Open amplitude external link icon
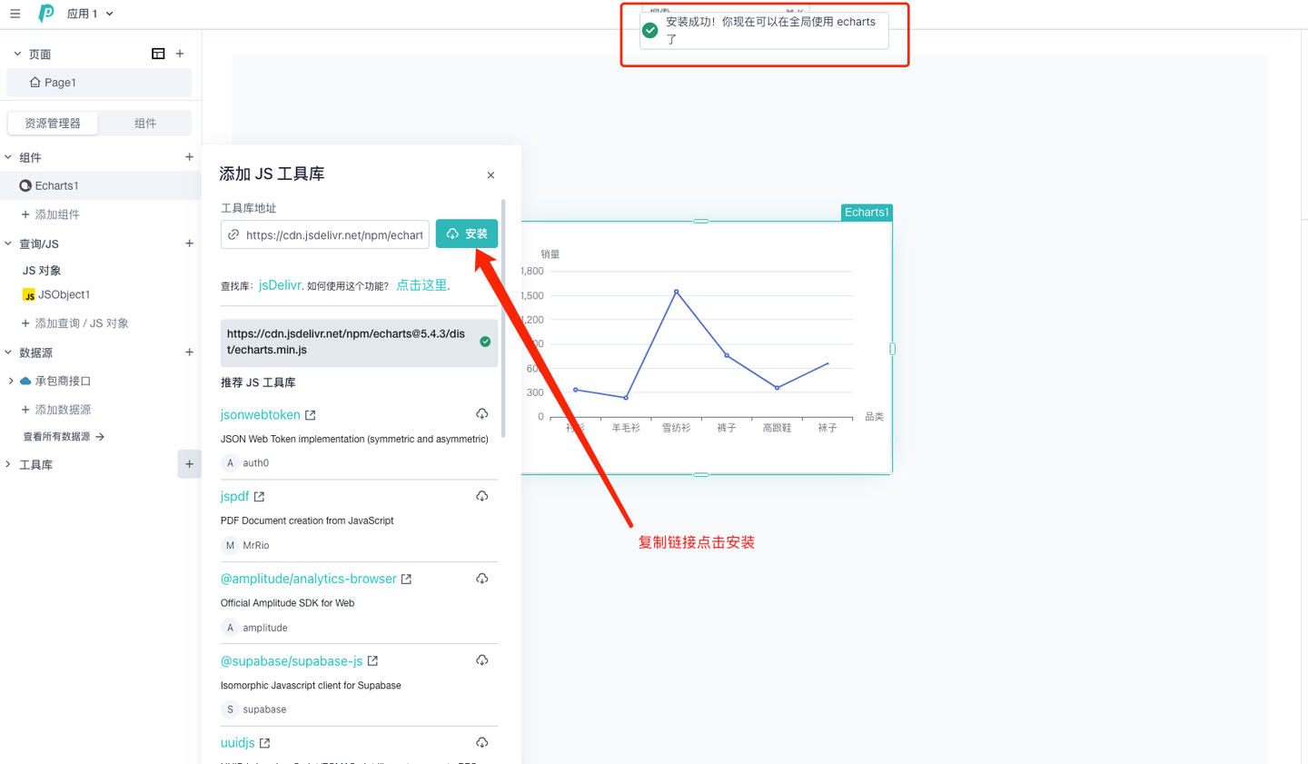 pos(406,579)
